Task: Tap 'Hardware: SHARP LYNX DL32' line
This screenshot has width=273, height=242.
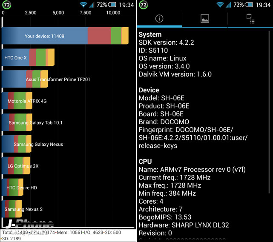Action: 184,225
